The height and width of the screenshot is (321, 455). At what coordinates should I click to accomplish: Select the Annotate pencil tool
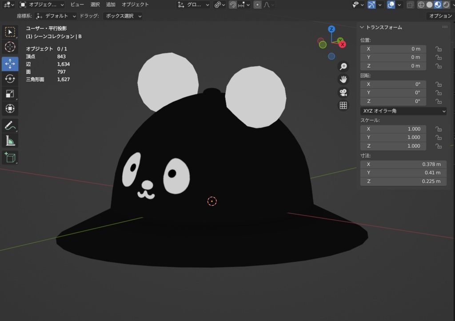tap(10, 126)
